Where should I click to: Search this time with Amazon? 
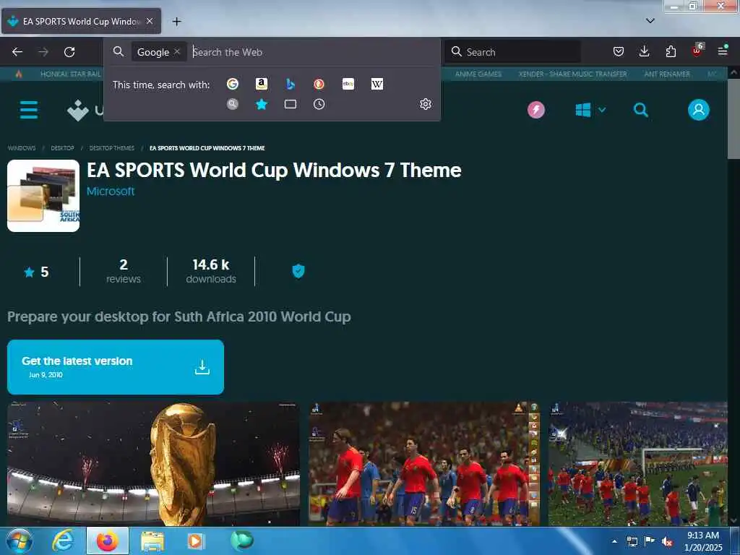coord(261,84)
